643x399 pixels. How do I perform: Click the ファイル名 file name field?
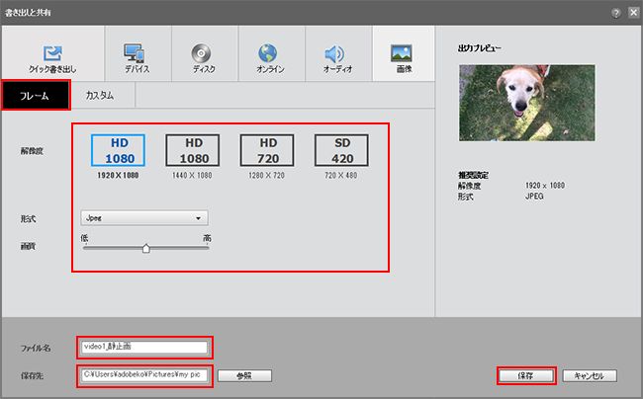(x=144, y=347)
